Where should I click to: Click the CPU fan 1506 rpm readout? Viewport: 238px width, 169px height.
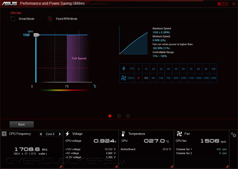(x=213, y=141)
